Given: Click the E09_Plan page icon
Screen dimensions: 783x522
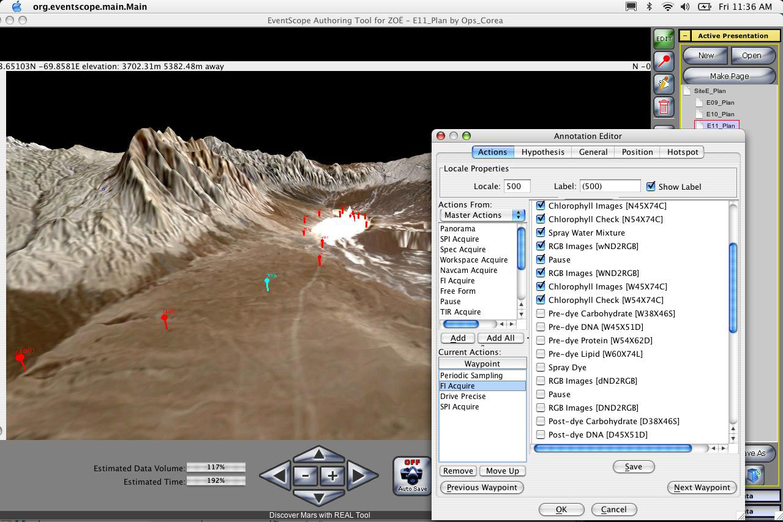Looking at the screenshot, I should 699,102.
